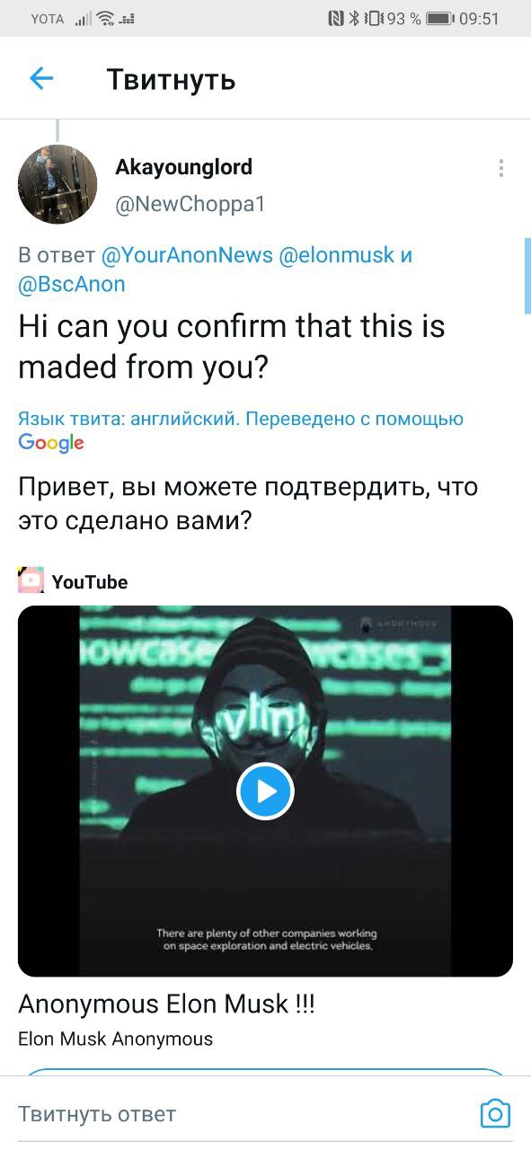Tap the Wi-Fi signal icon in status bar

[x=107, y=18]
